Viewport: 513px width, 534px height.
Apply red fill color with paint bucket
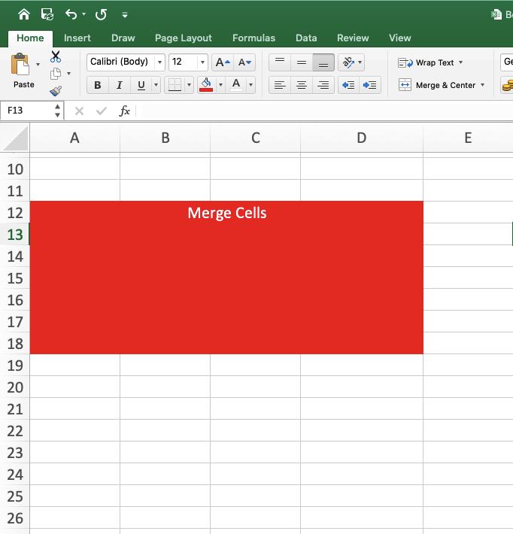pos(206,85)
